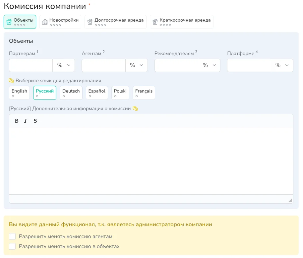Choose Deutsch editing language
The image size is (303, 258).
tap(71, 93)
